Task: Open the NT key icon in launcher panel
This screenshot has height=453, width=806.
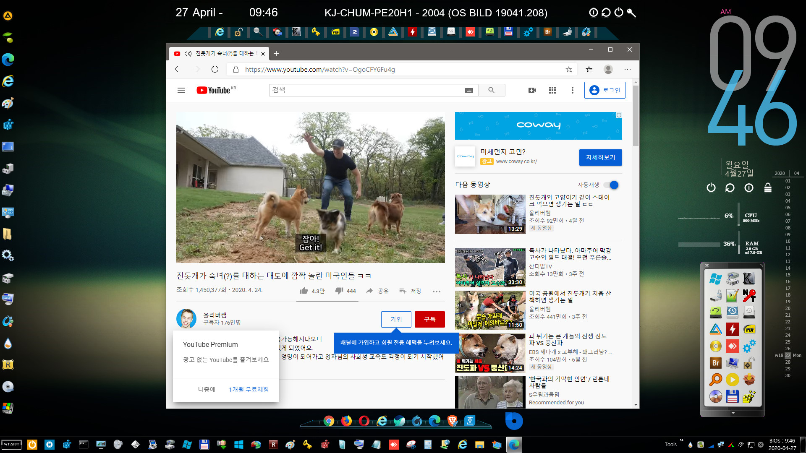Action: click(749, 295)
